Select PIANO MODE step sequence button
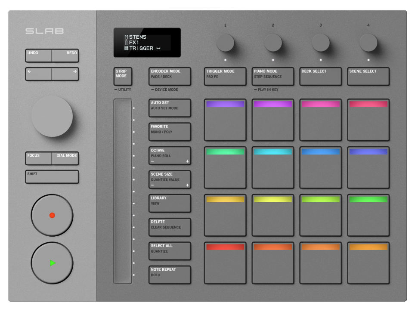418x312 pixels. (273, 76)
